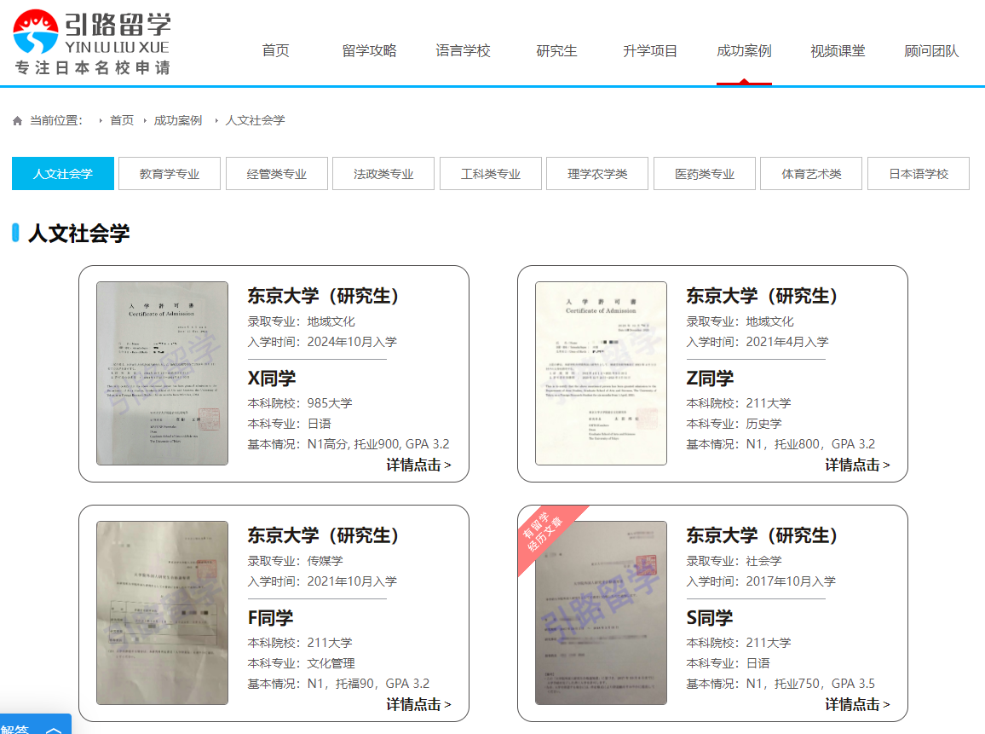The image size is (985, 734).
Task: Click the 引路留学 site logo
Action: (92, 42)
